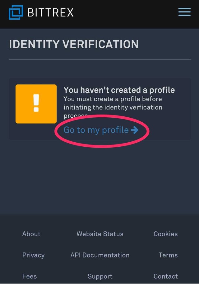View the Terms page

(168, 255)
